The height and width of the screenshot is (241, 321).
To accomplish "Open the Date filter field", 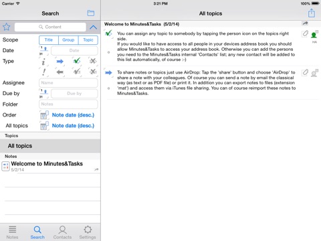I will coord(74,51).
